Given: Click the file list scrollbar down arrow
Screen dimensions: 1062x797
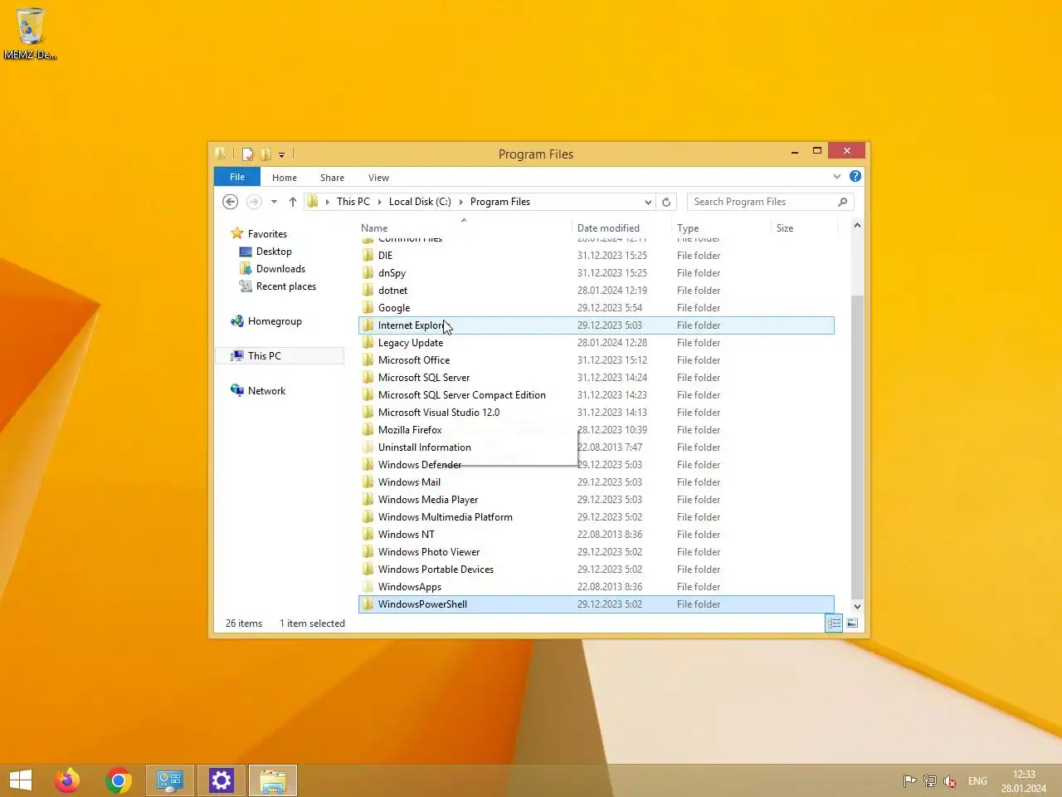Looking at the screenshot, I should 857,607.
